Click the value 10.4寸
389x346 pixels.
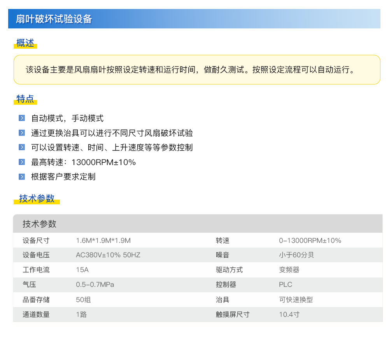[x=289, y=314]
